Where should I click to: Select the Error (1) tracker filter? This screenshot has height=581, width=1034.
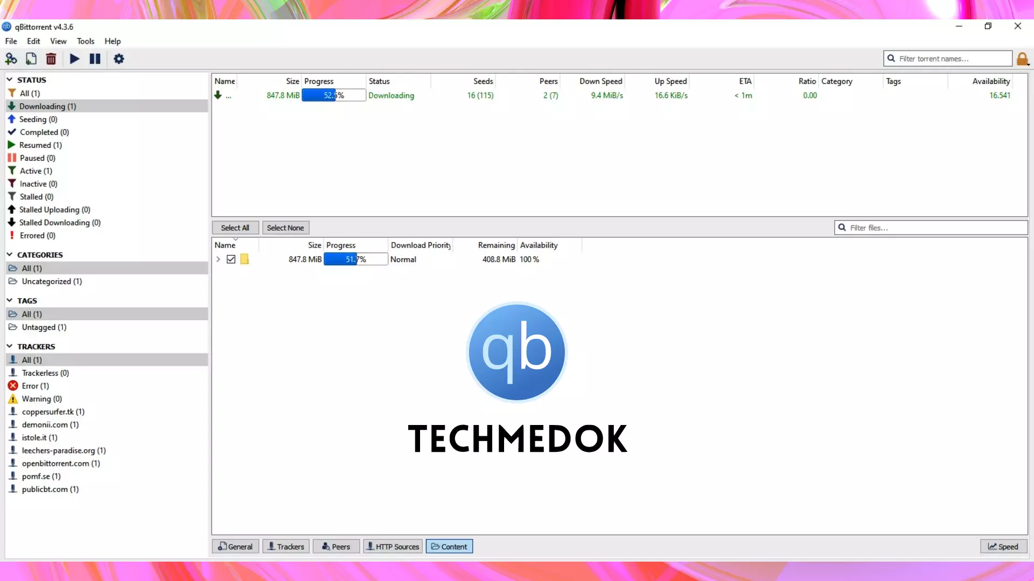click(x=107, y=386)
